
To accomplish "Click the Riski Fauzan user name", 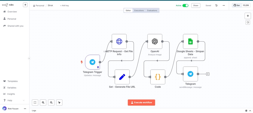I will (x=13, y=109).
